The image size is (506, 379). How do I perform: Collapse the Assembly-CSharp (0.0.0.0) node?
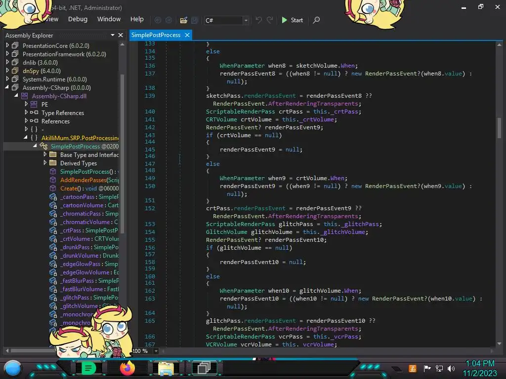coord(7,87)
